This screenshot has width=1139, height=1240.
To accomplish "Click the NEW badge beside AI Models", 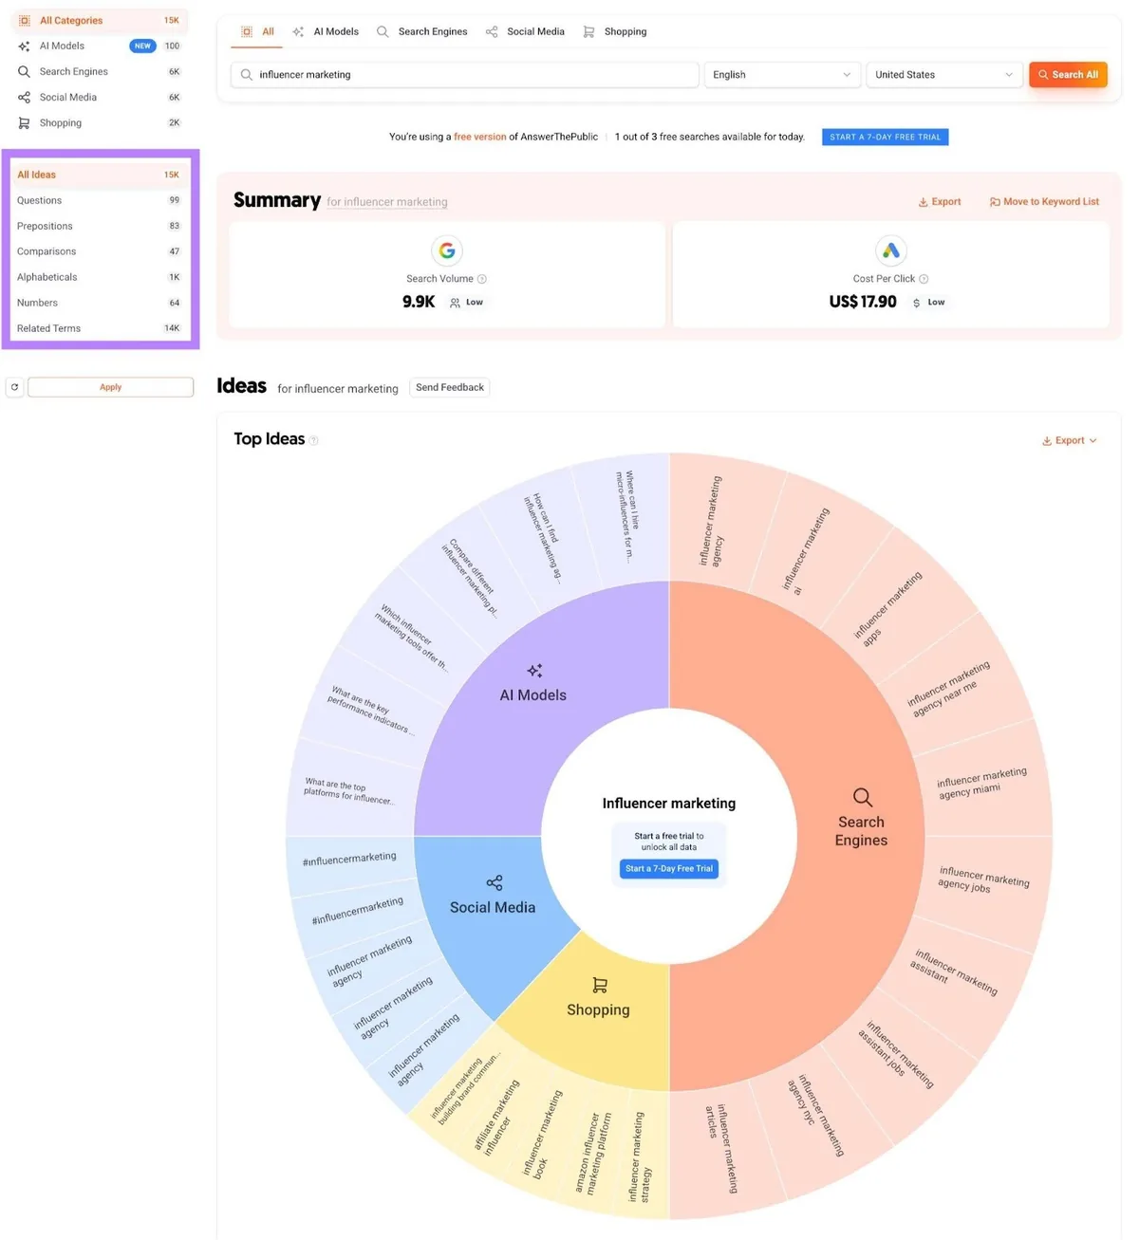I will [x=142, y=46].
